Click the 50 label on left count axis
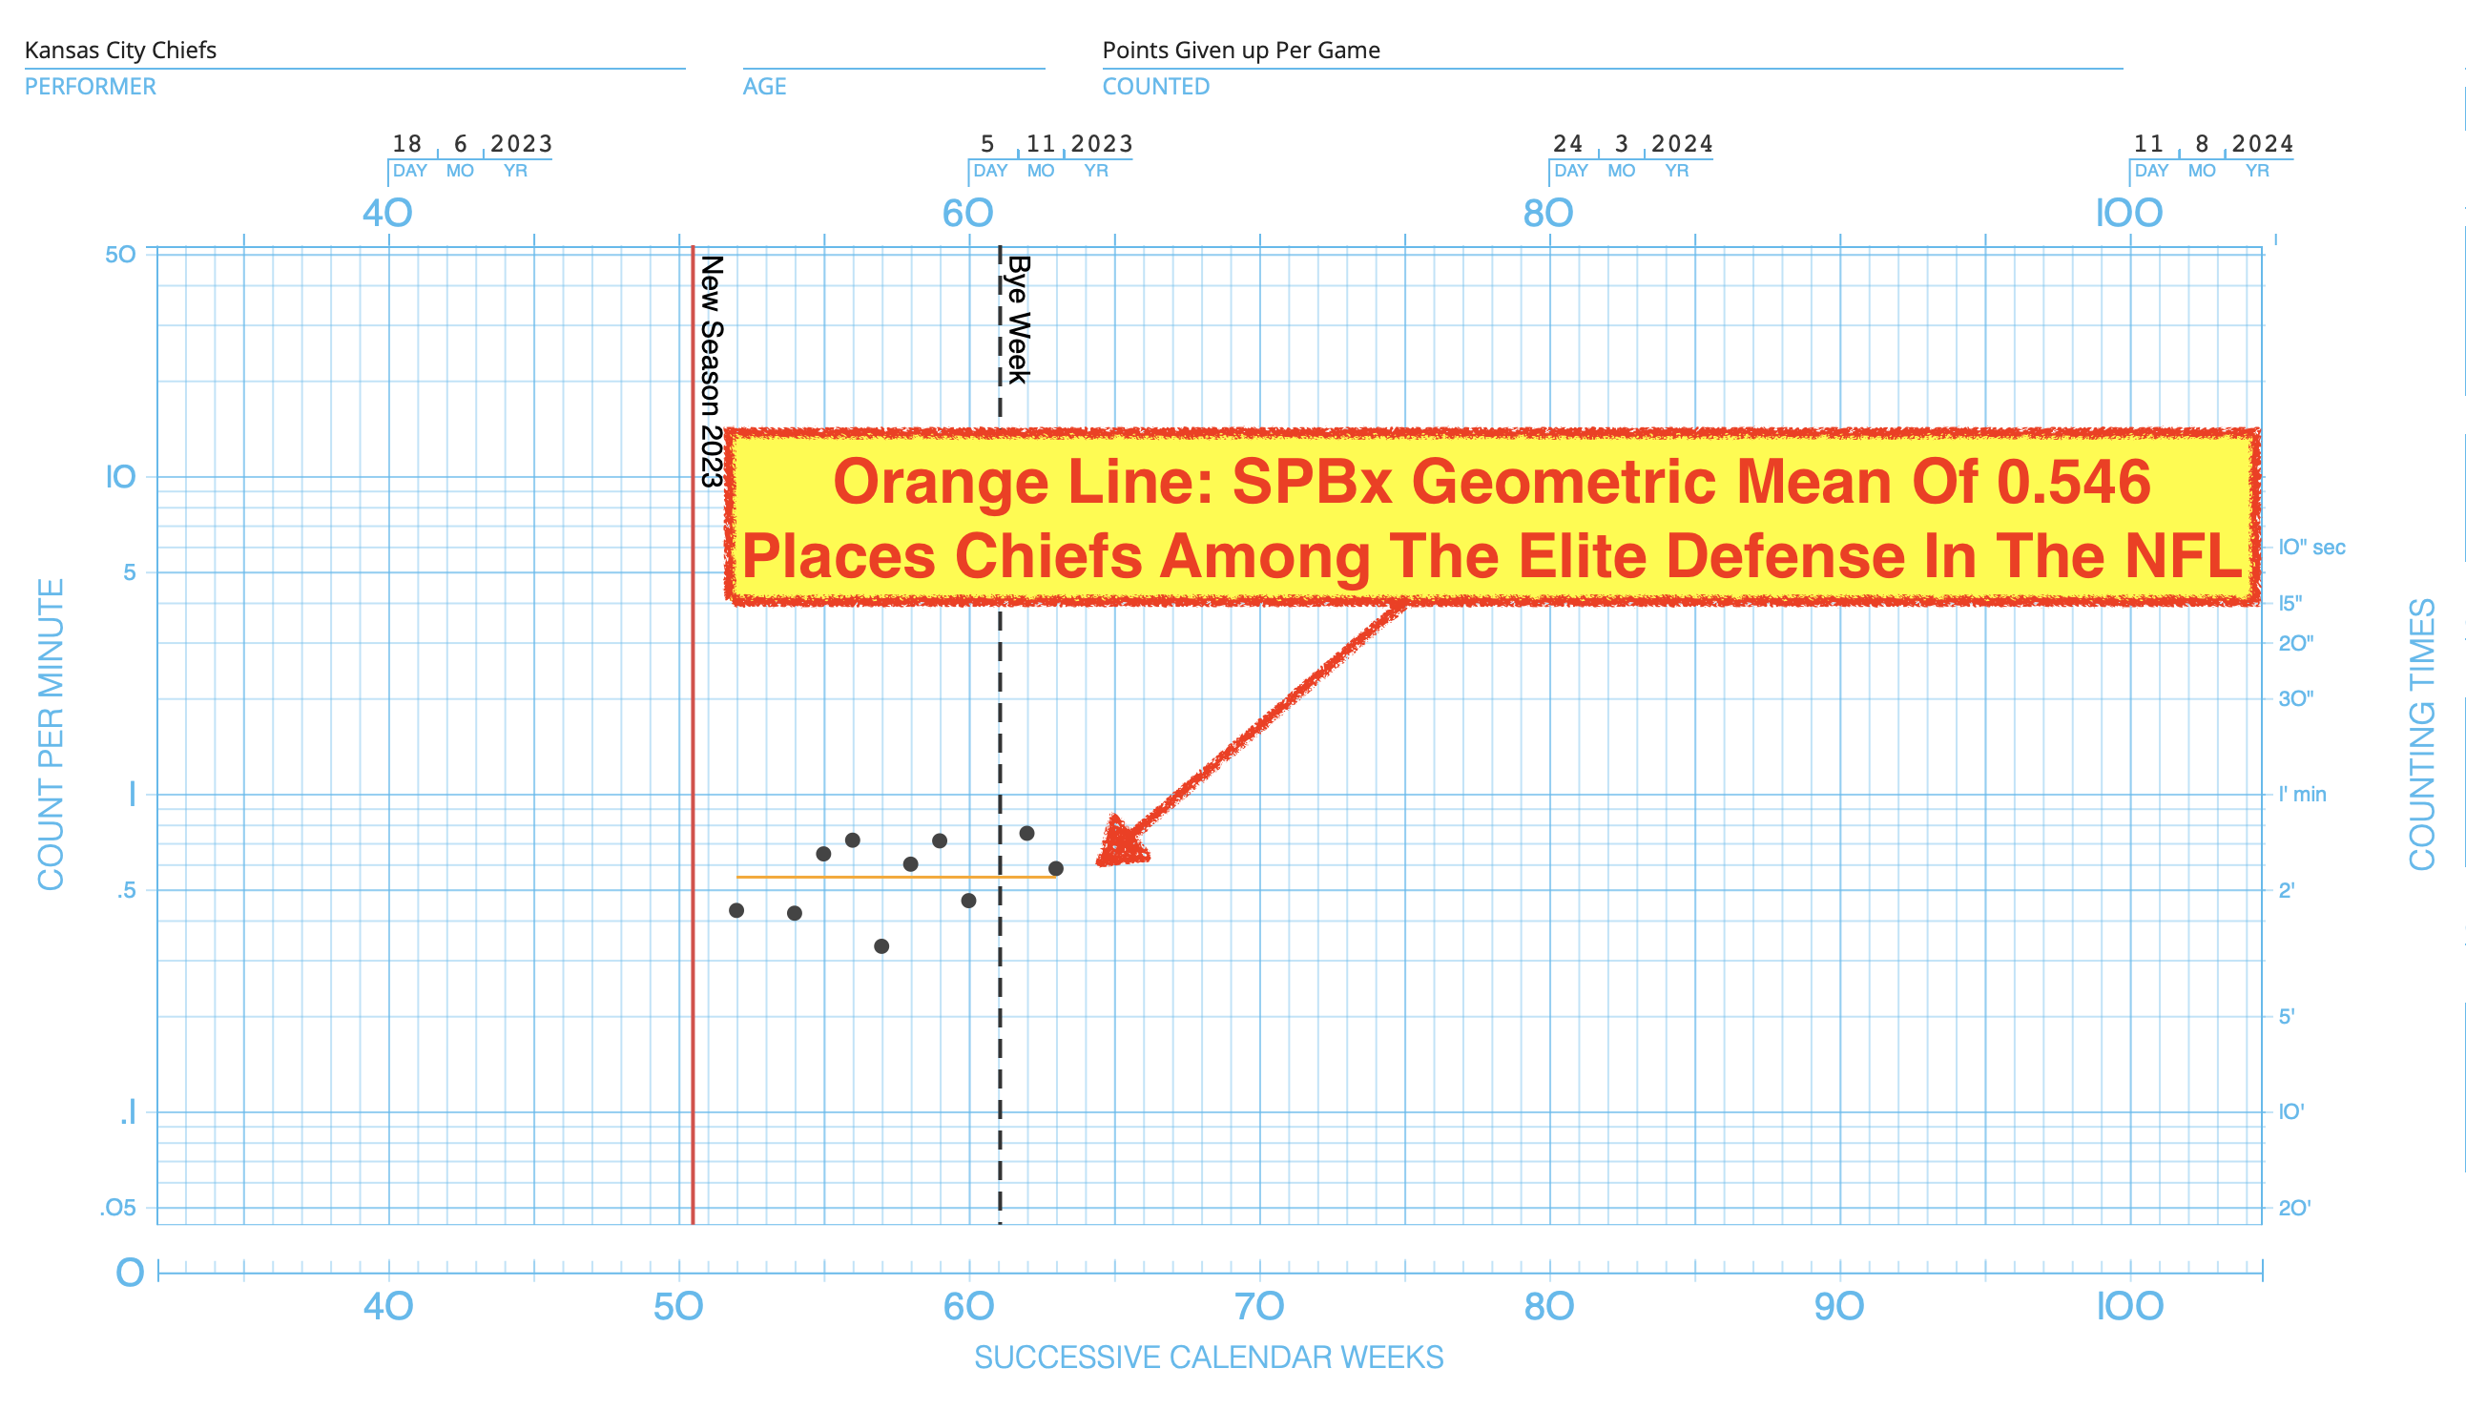The height and width of the screenshot is (1410, 2466). pyautogui.click(x=120, y=255)
